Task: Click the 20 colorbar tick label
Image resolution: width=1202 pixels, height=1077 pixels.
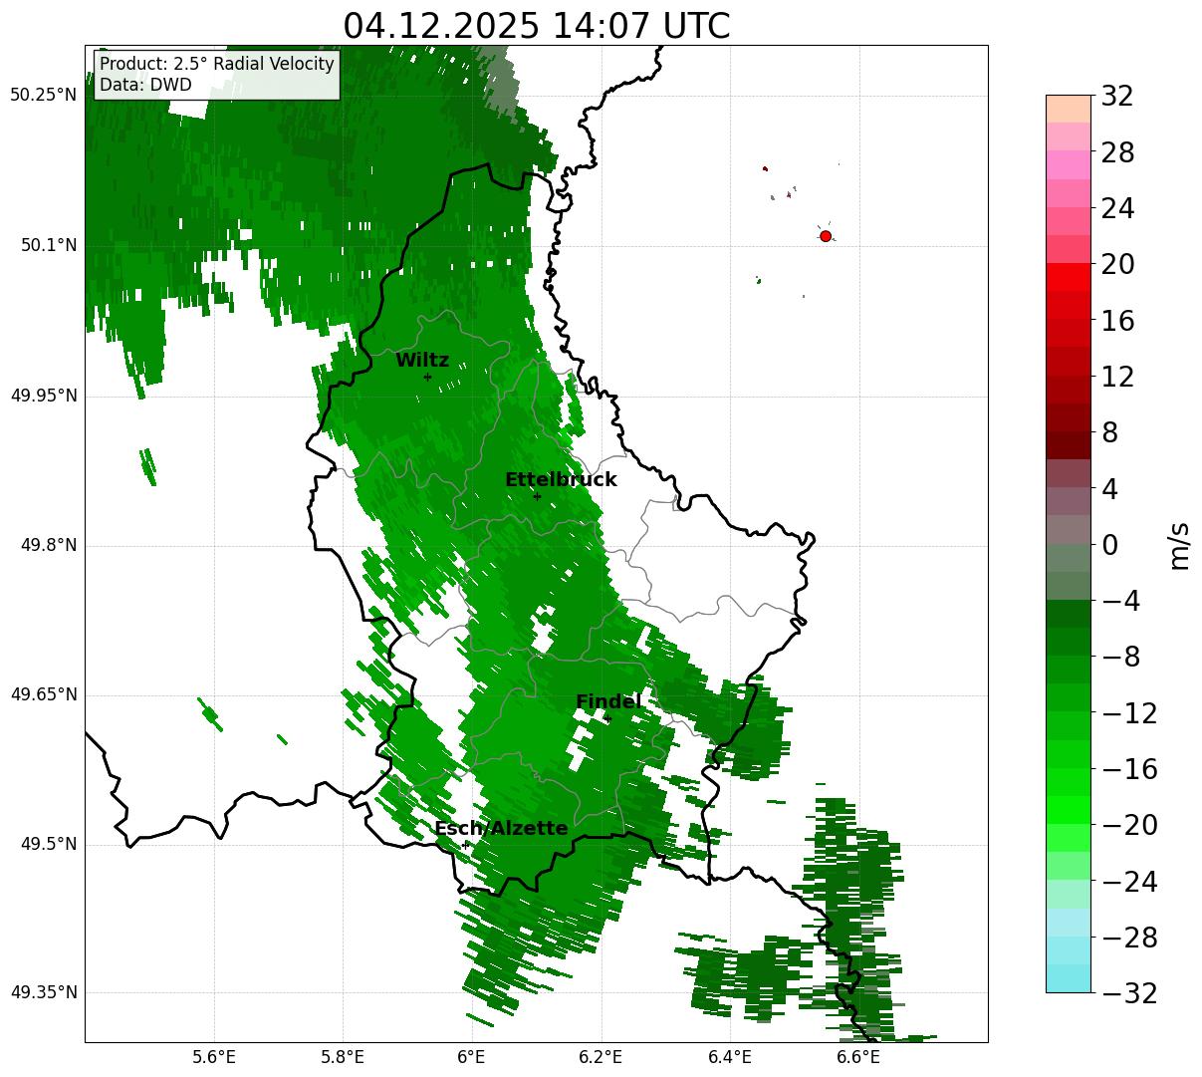Action: (1116, 265)
